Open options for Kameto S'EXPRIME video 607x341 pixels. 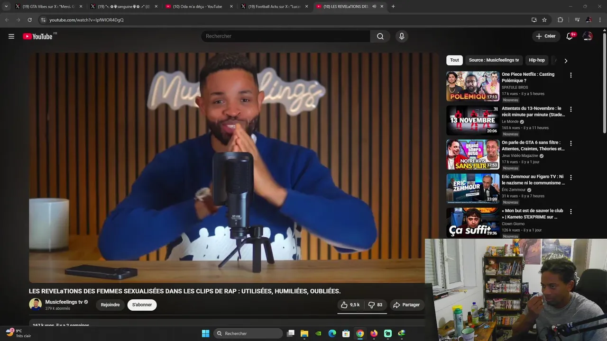(x=571, y=212)
